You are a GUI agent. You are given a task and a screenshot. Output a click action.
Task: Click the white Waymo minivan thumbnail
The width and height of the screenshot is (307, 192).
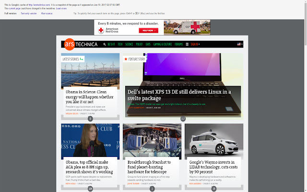(x=214, y=141)
